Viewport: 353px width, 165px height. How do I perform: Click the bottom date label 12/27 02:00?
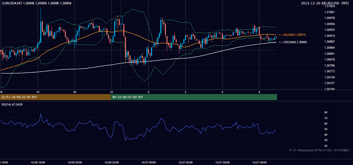pos(186,163)
